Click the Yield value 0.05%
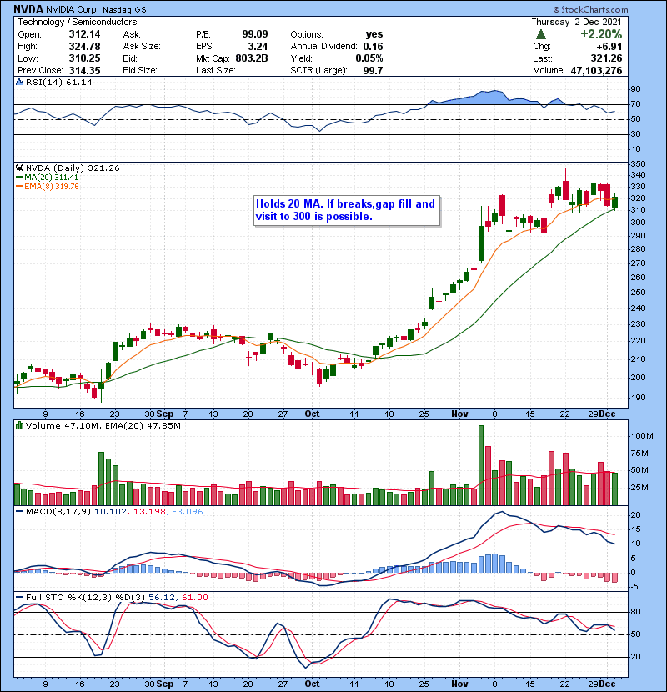 point(369,58)
